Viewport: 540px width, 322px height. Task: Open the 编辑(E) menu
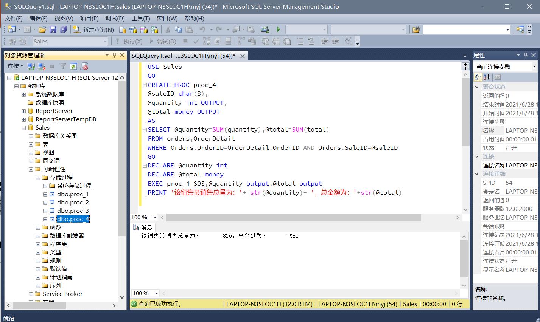pos(39,18)
